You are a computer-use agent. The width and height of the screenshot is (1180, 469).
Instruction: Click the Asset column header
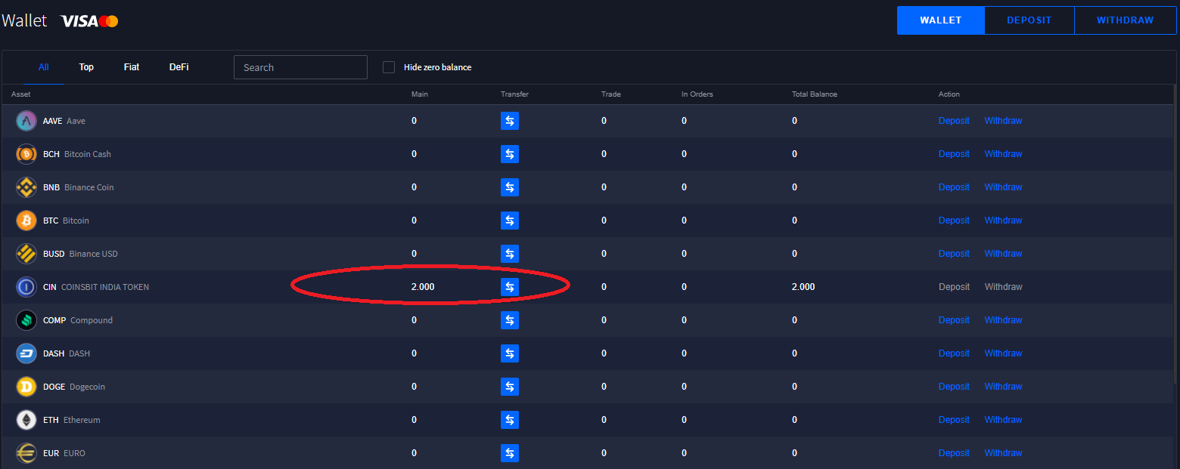pyautogui.click(x=21, y=94)
